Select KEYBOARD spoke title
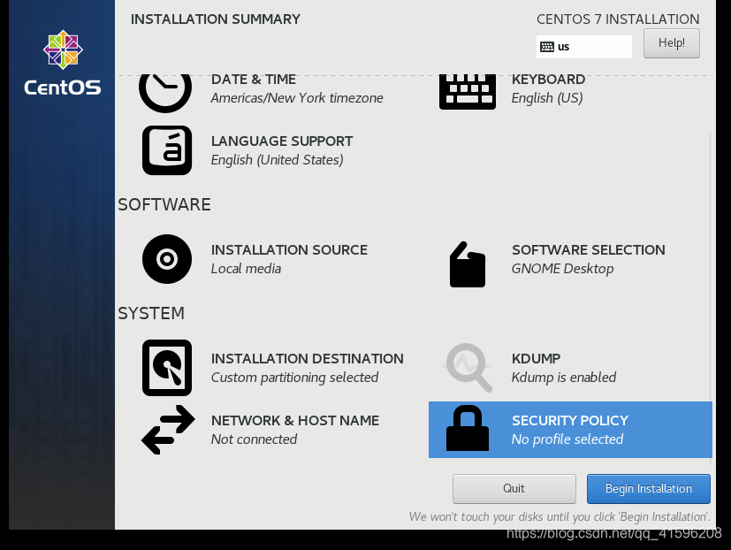The height and width of the screenshot is (550, 731). coord(548,80)
